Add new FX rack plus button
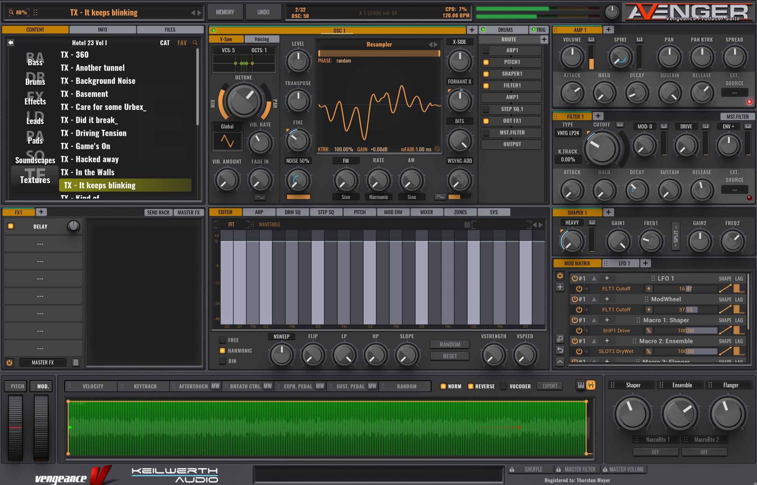 41,212
